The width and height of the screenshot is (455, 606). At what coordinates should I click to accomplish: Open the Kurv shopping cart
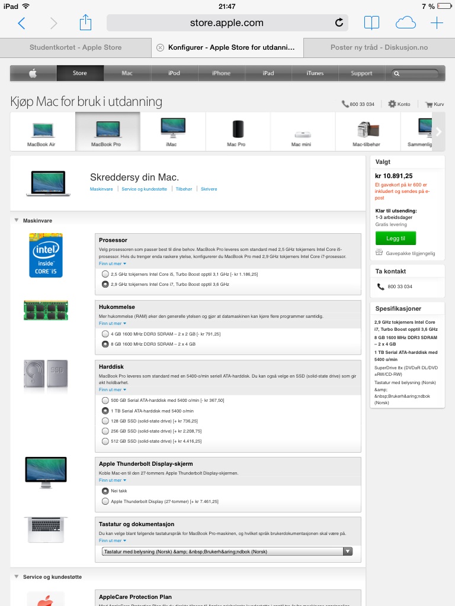(x=434, y=104)
